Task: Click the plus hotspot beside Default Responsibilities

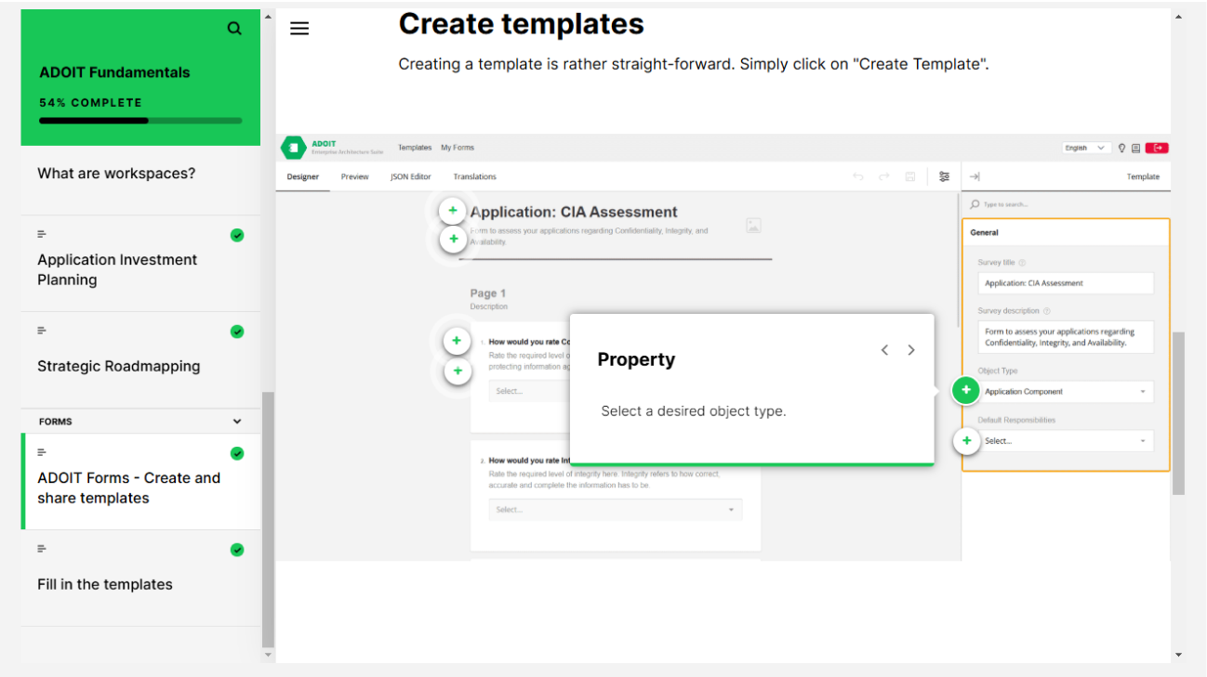Action: 967,441
